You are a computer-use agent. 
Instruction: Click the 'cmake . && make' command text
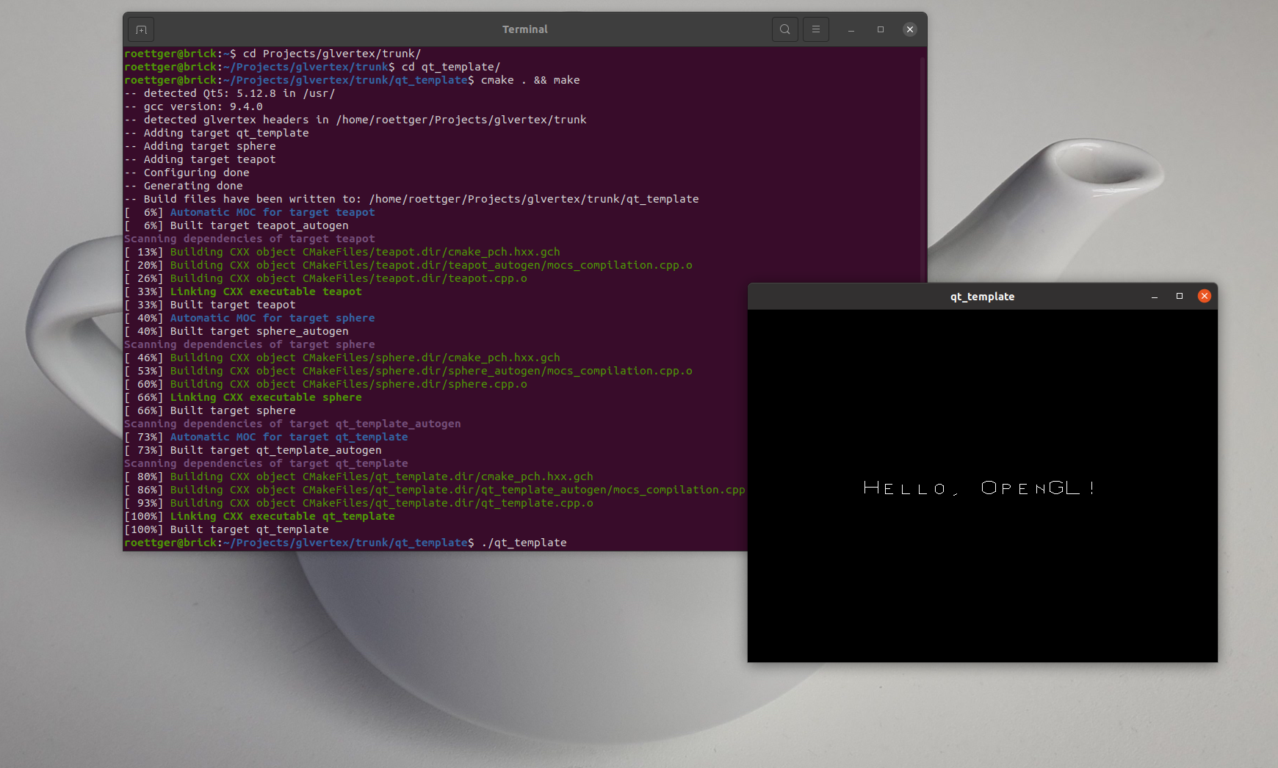(x=530, y=80)
